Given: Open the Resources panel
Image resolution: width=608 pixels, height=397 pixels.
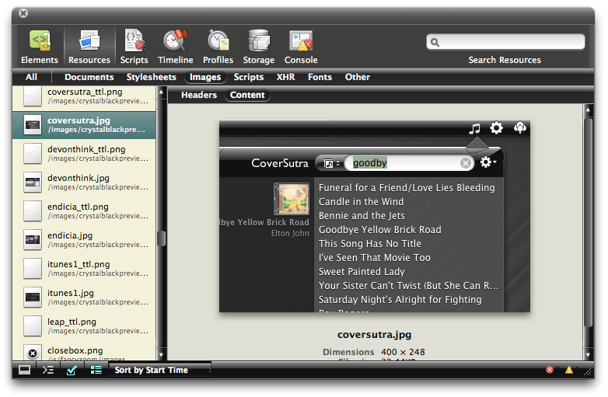Looking at the screenshot, I should pyautogui.click(x=89, y=47).
